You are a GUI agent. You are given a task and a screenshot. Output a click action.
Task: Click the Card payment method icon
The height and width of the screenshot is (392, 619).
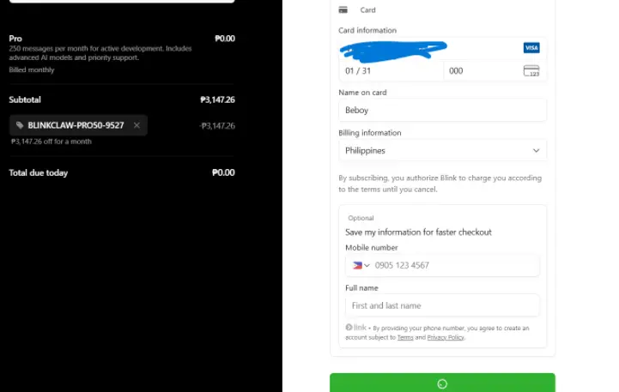pos(343,9)
